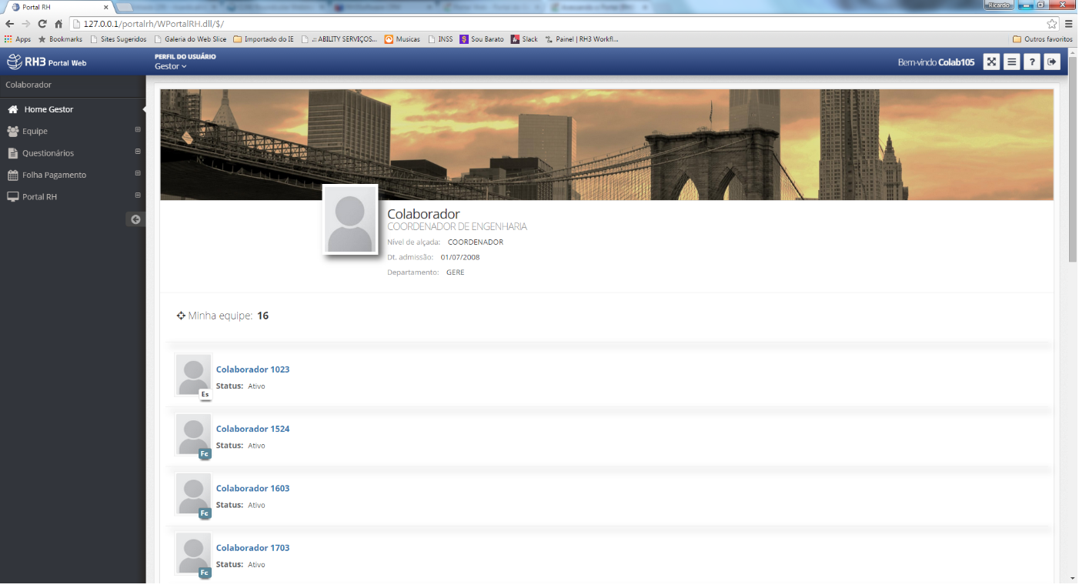Open the hamburger menu icon beside Colab105
This screenshot has height=588, width=1079.
coord(1011,62)
